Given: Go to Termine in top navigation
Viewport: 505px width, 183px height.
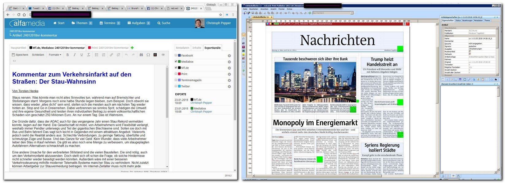Looking at the screenshot, I should point(110,23).
